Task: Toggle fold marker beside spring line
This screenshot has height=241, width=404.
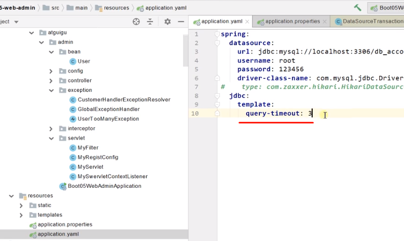Action: click(217, 34)
